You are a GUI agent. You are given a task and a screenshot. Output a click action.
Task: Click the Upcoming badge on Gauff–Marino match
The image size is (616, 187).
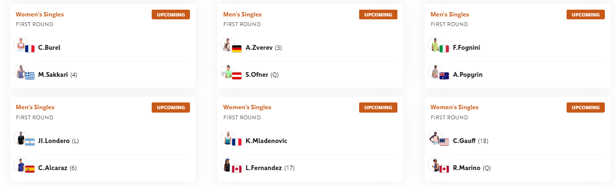[585, 107]
